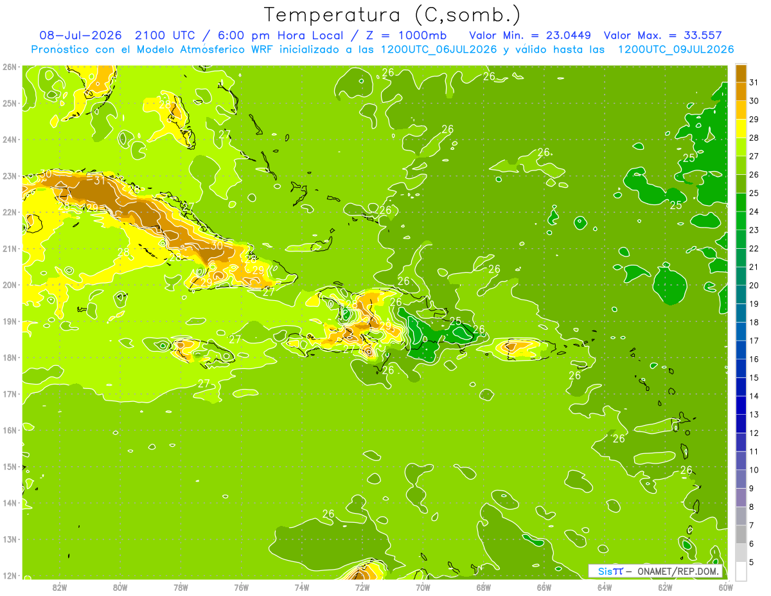Click the number 11 on the color scale

pos(754,451)
